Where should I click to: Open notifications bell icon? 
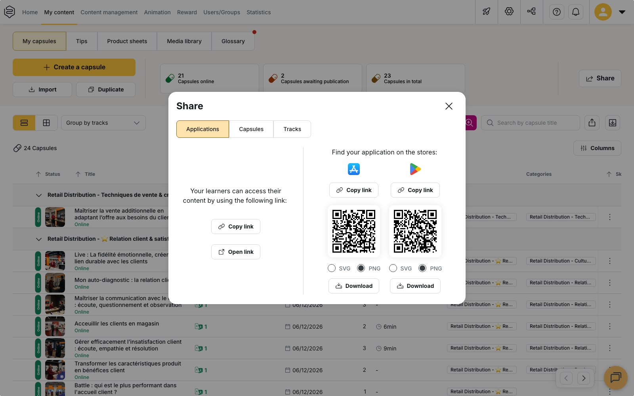click(576, 12)
